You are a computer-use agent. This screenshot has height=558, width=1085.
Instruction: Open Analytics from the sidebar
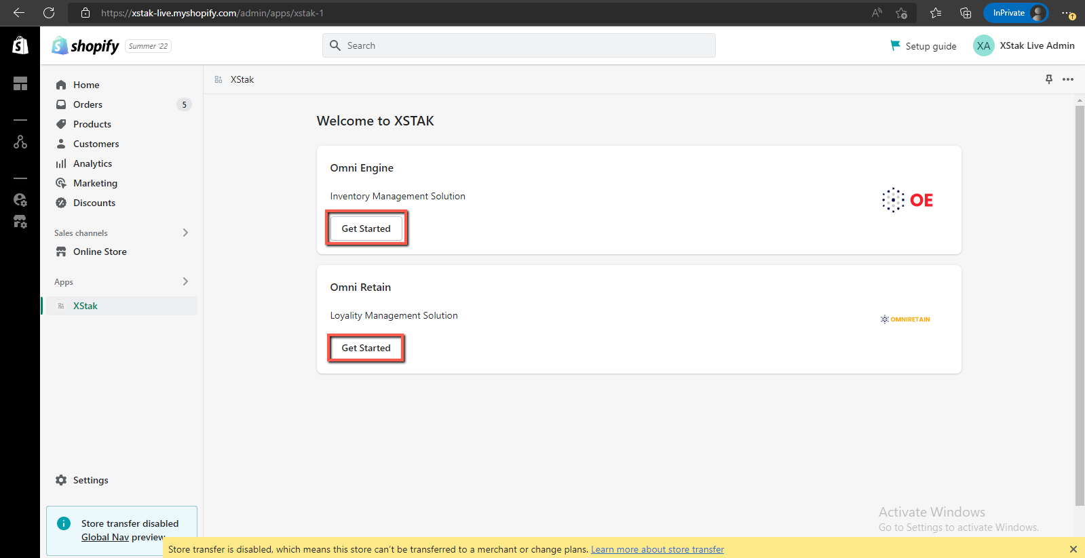92,163
